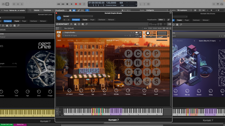Toggle the waveform zoom button in tracks toolbar
225x126 pixels.
(x=195, y=10)
